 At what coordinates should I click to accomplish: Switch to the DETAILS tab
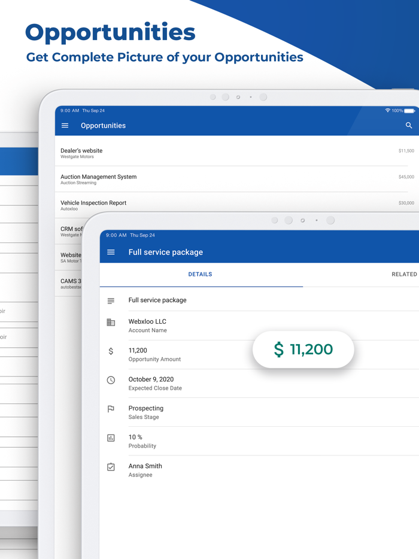200,274
